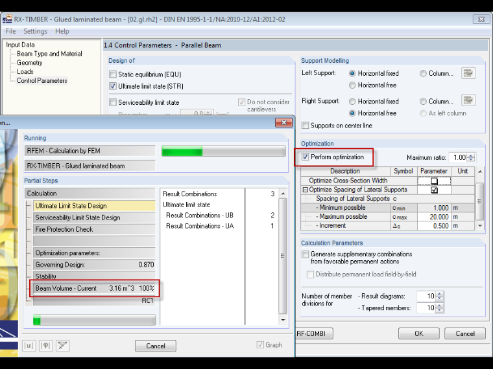Click the deformation |u| icon button

click(29, 346)
